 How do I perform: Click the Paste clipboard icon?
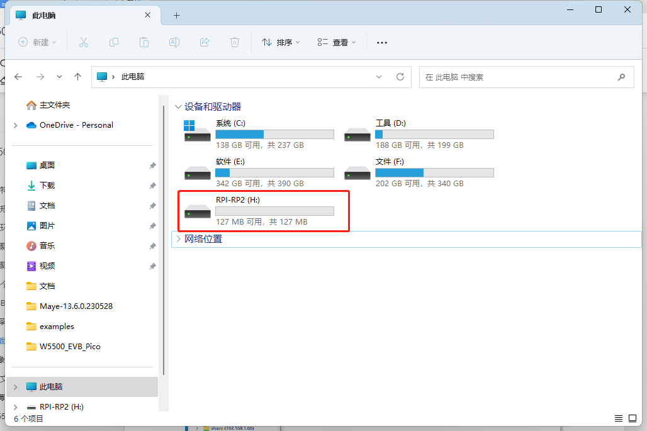[144, 42]
